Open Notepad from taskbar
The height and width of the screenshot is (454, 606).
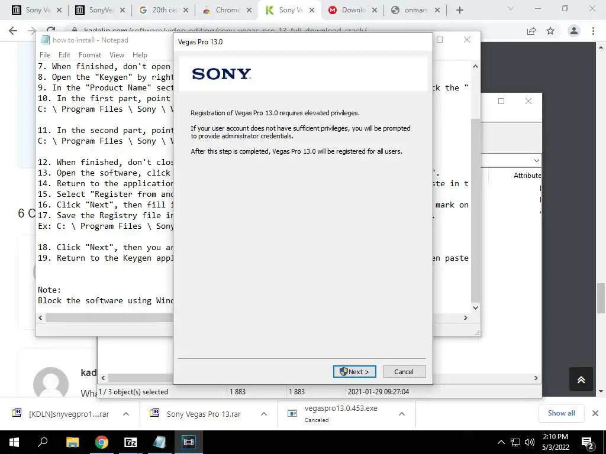point(159,442)
